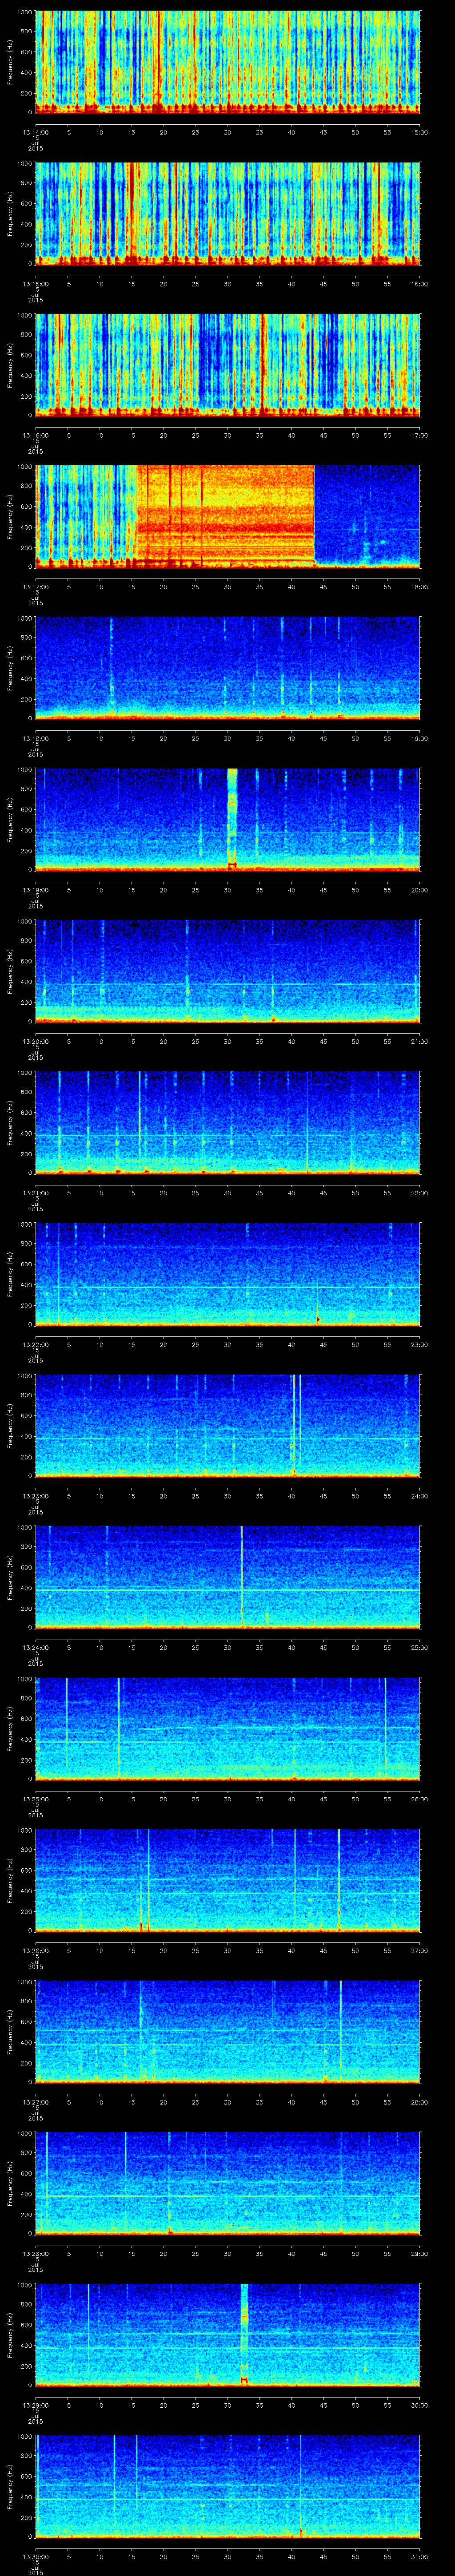Screen dimensions: 455x2576
Task: Click the "16:00" end time label
Action: click(420, 284)
